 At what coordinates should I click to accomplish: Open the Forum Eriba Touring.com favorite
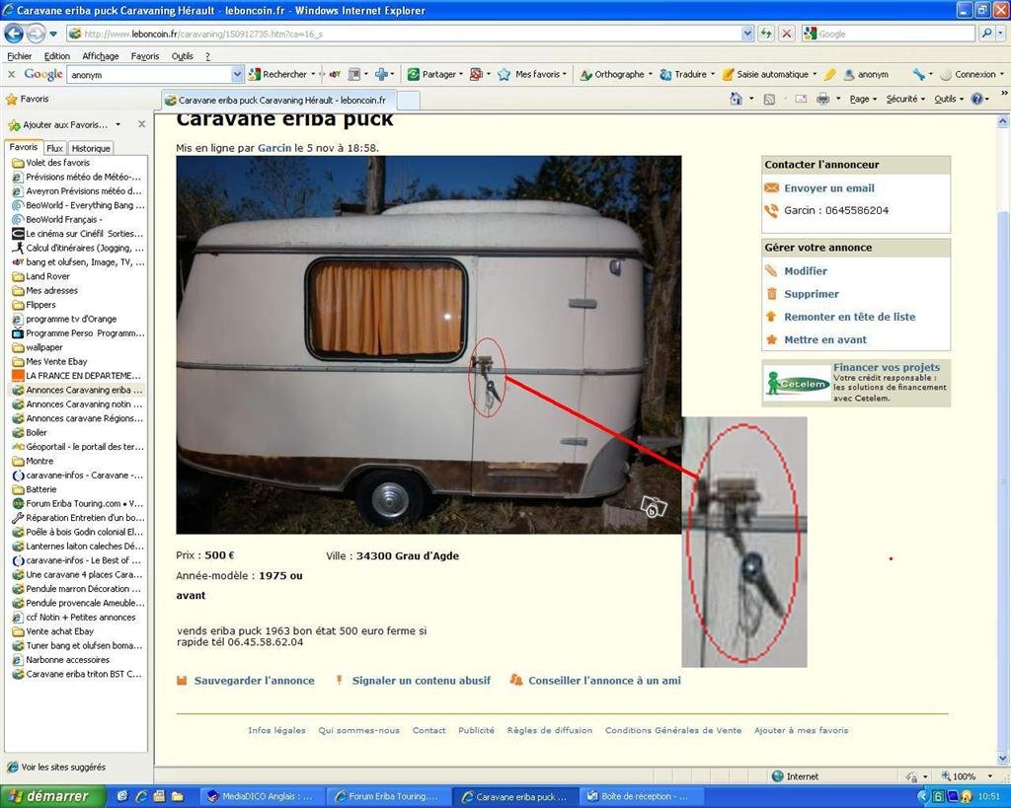pyautogui.click(x=78, y=504)
